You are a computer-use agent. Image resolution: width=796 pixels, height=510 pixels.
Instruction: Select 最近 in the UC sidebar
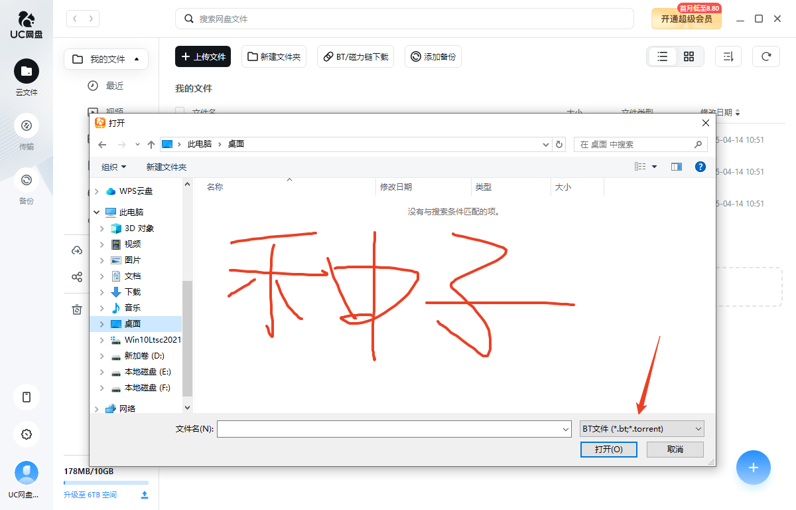click(106, 86)
